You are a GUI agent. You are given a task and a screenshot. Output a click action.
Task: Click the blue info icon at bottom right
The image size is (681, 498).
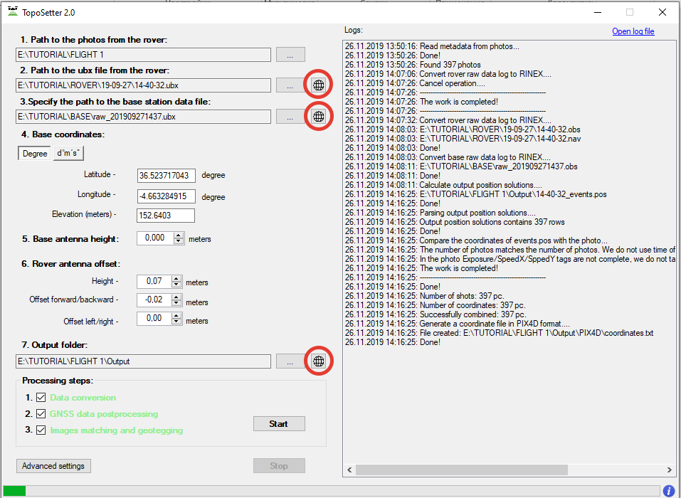pyautogui.click(x=669, y=491)
